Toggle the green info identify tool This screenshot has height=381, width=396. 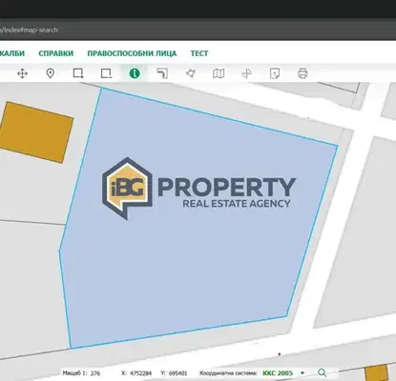[x=135, y=73]
